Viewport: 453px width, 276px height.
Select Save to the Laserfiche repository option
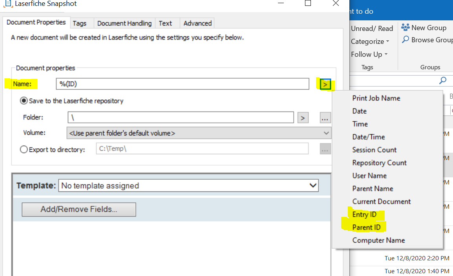click(x=24, y=101)
